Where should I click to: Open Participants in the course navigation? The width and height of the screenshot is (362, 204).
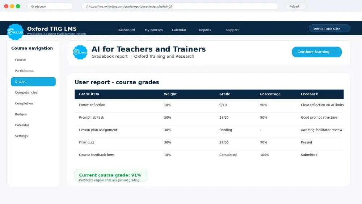(x=24, y=71)
